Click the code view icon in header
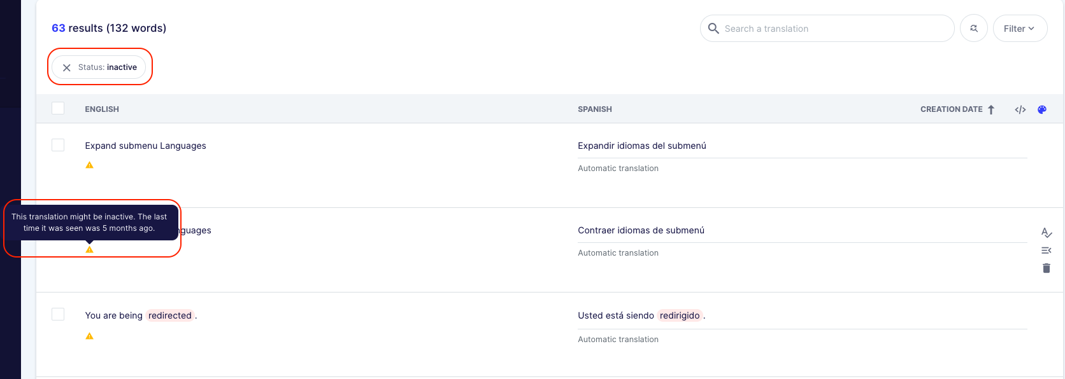The width and height of the screenshot is (1065, 379). 1020,109
